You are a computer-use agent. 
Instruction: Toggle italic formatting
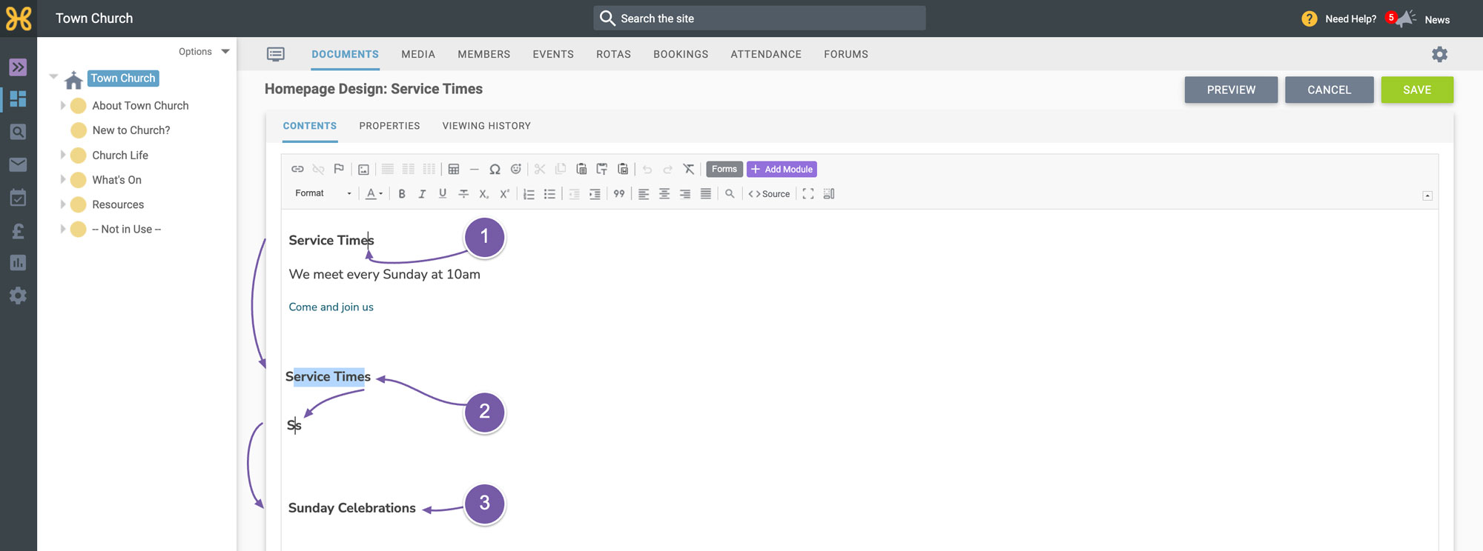click(422, 194)
